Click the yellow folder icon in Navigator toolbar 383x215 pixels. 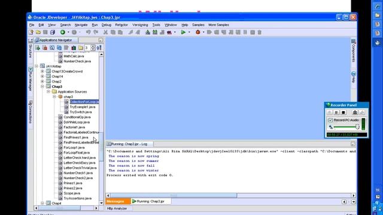[81, 48]
